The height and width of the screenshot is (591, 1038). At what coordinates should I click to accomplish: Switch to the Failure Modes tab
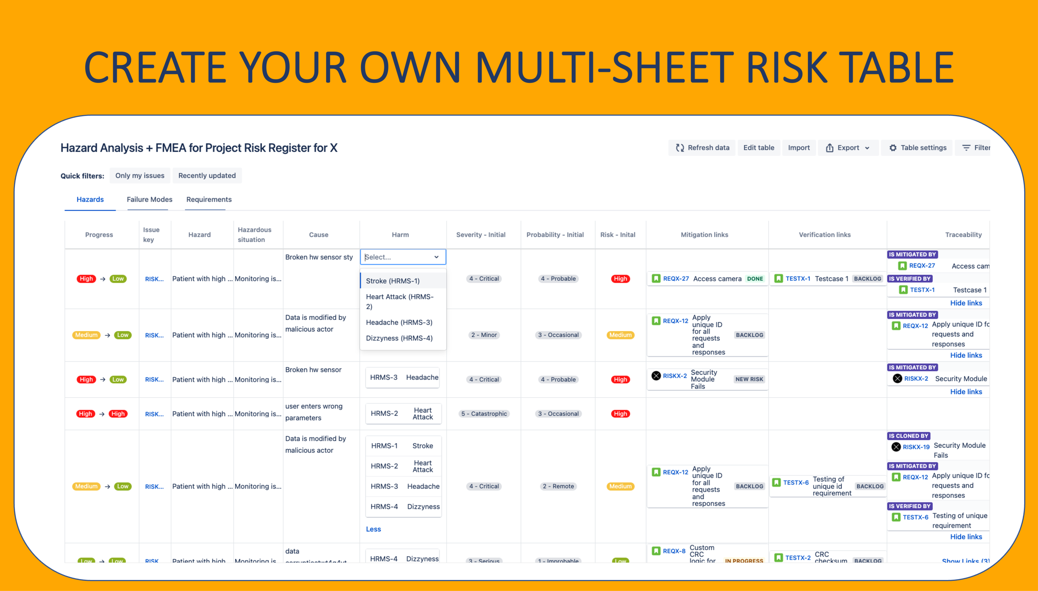pyautogui.click(x=149, y=199)
